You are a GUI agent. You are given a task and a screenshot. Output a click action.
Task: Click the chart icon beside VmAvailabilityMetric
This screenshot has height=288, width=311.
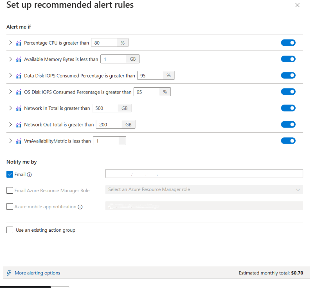(x=18, y=140)
